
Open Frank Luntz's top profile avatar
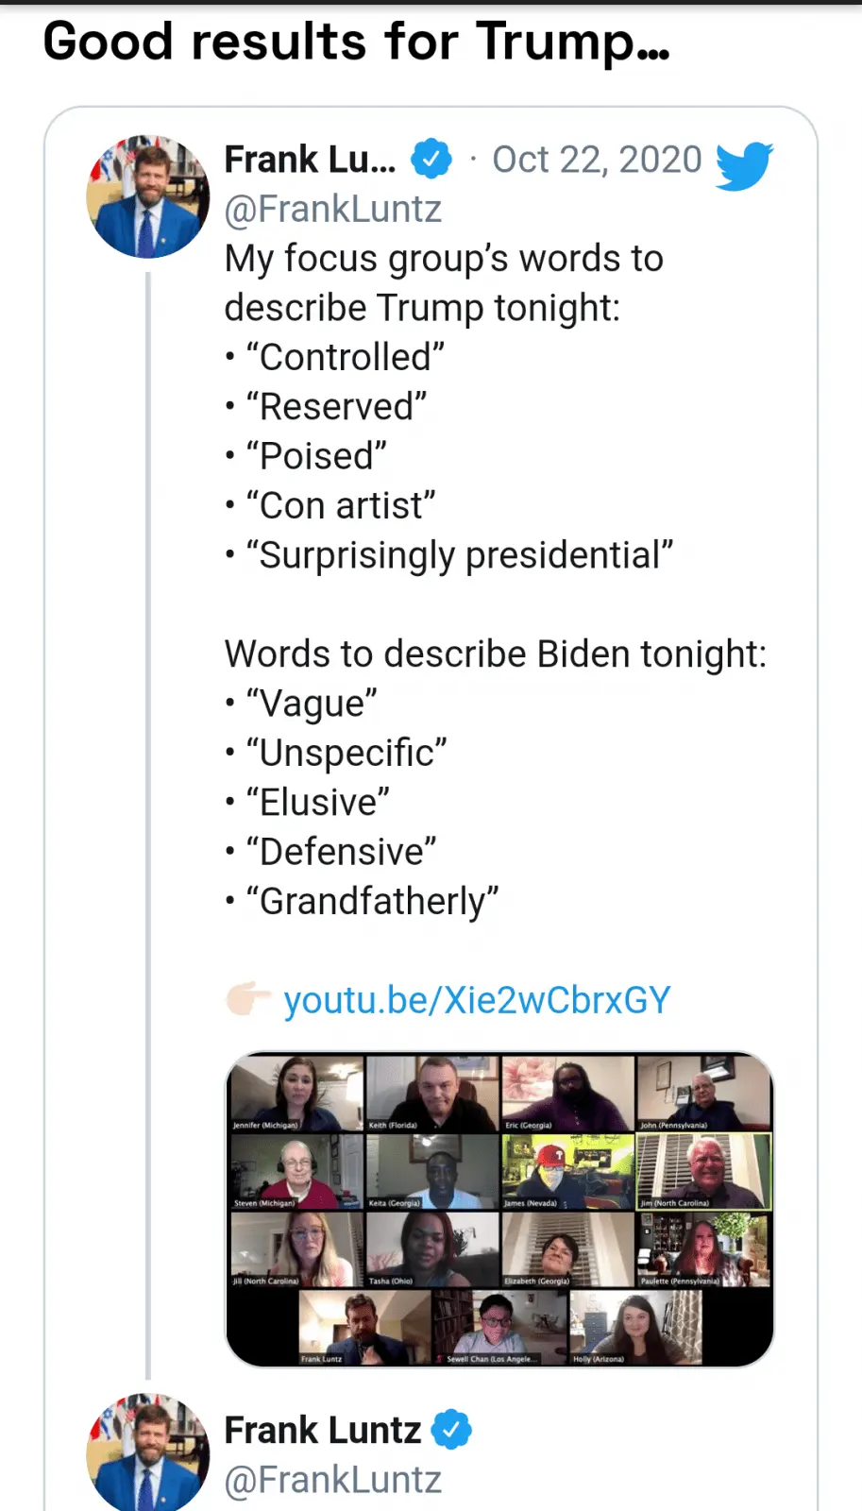pos(147,196)
